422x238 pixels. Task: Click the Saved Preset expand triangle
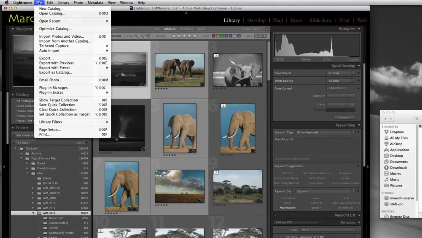[x=358, y=73]
